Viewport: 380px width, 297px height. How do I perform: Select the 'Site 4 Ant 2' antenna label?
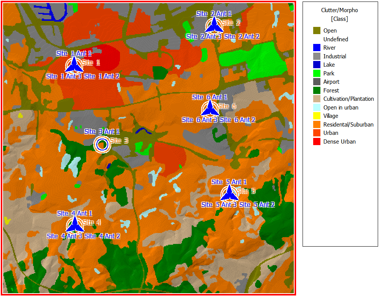pyautogui.click(x=102, y=236)
